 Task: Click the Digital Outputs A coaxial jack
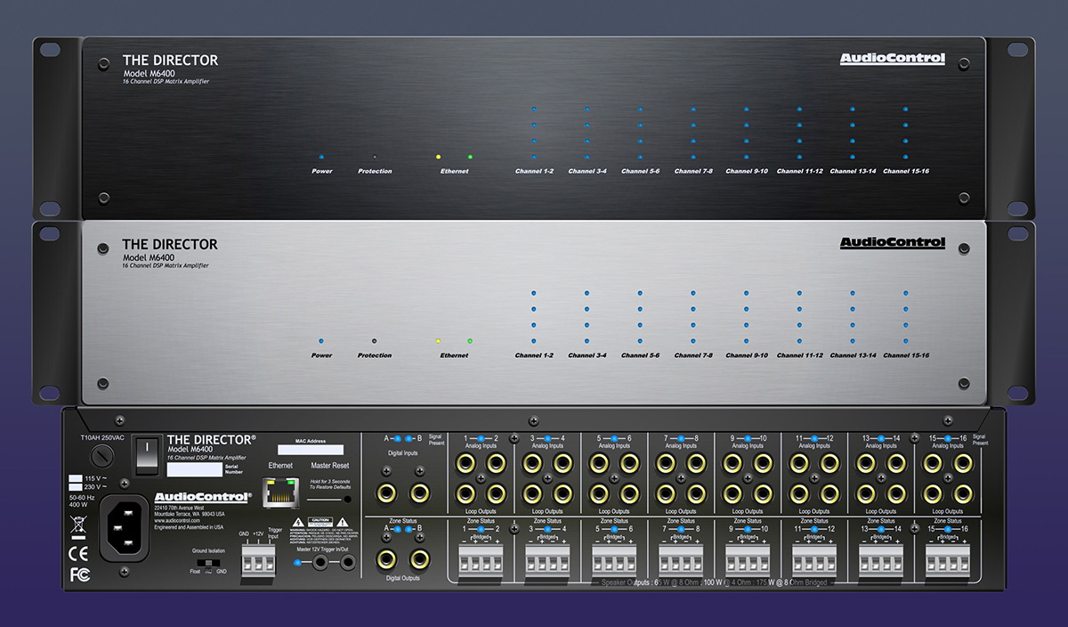(x=388, y=559)
